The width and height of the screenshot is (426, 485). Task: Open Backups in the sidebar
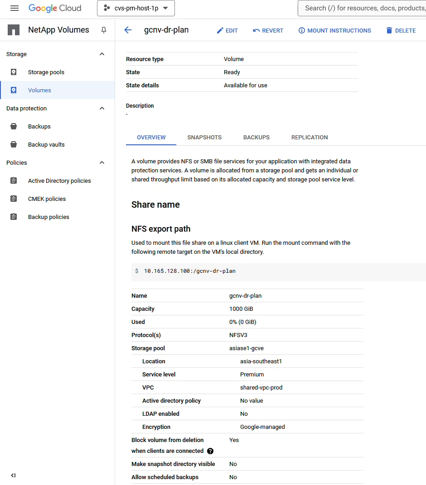click(39, 127)
